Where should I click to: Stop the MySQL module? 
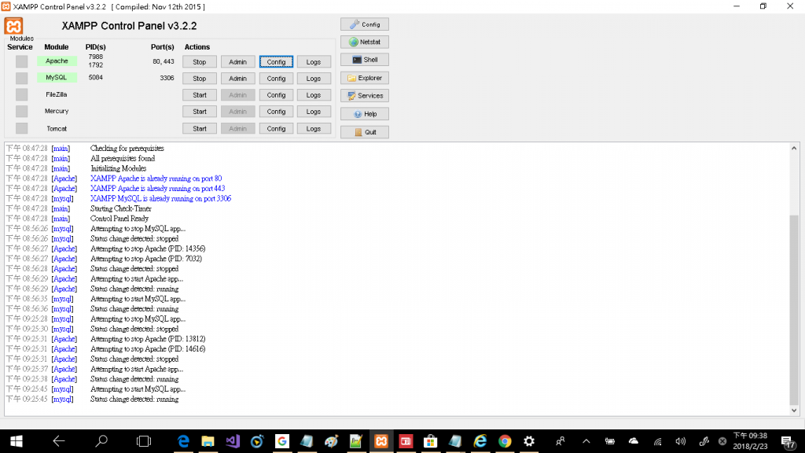(x=199, y=79)
